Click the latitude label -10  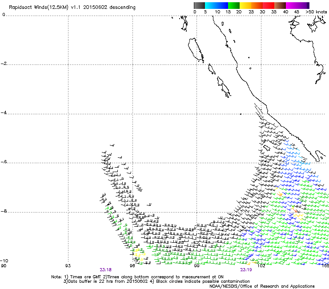coord(4,261)
